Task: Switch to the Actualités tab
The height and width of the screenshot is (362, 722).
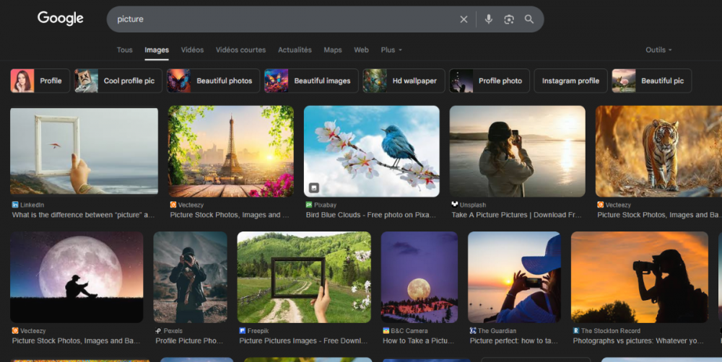Action: pos(295,50)
